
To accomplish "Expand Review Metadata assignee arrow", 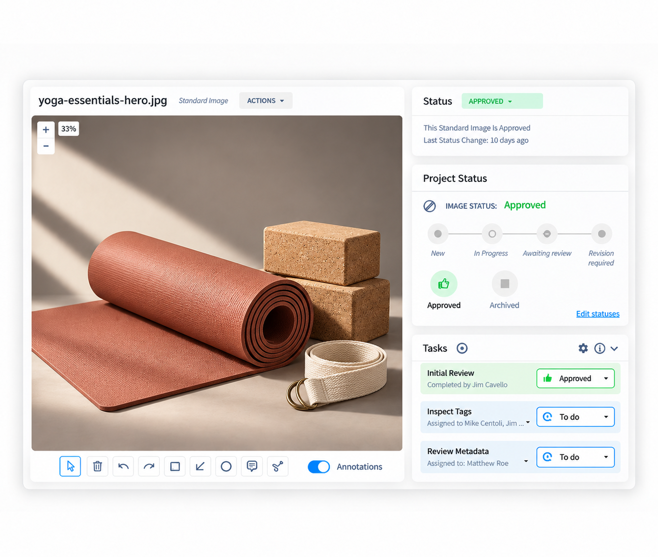I will coord(526,461).
